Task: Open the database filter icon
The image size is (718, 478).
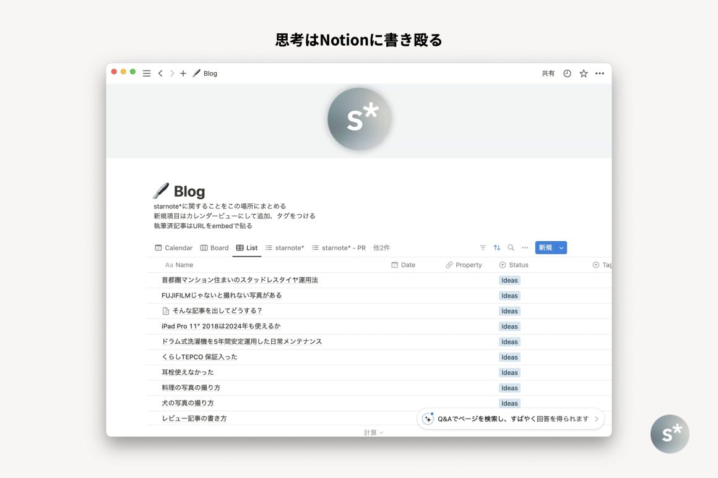Action: (x=483, y=248)
